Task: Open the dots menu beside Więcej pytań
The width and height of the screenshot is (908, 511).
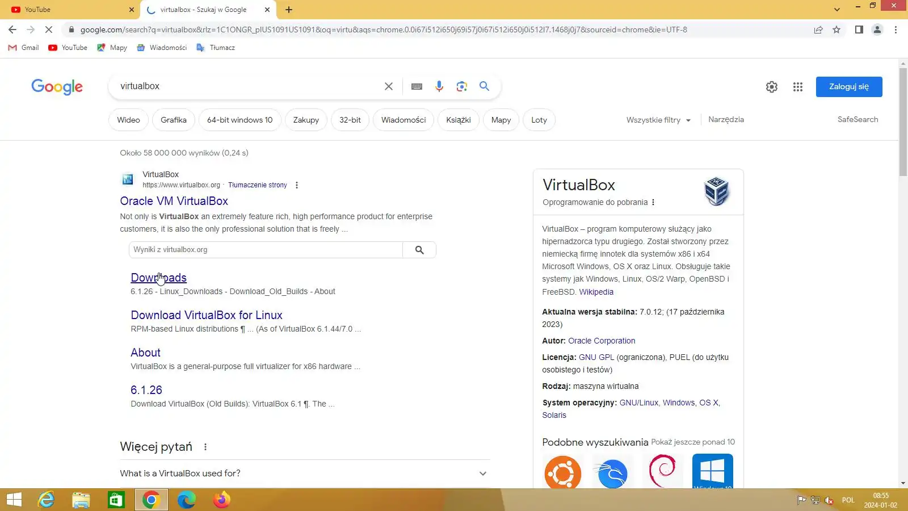Action: coord(205,447)
